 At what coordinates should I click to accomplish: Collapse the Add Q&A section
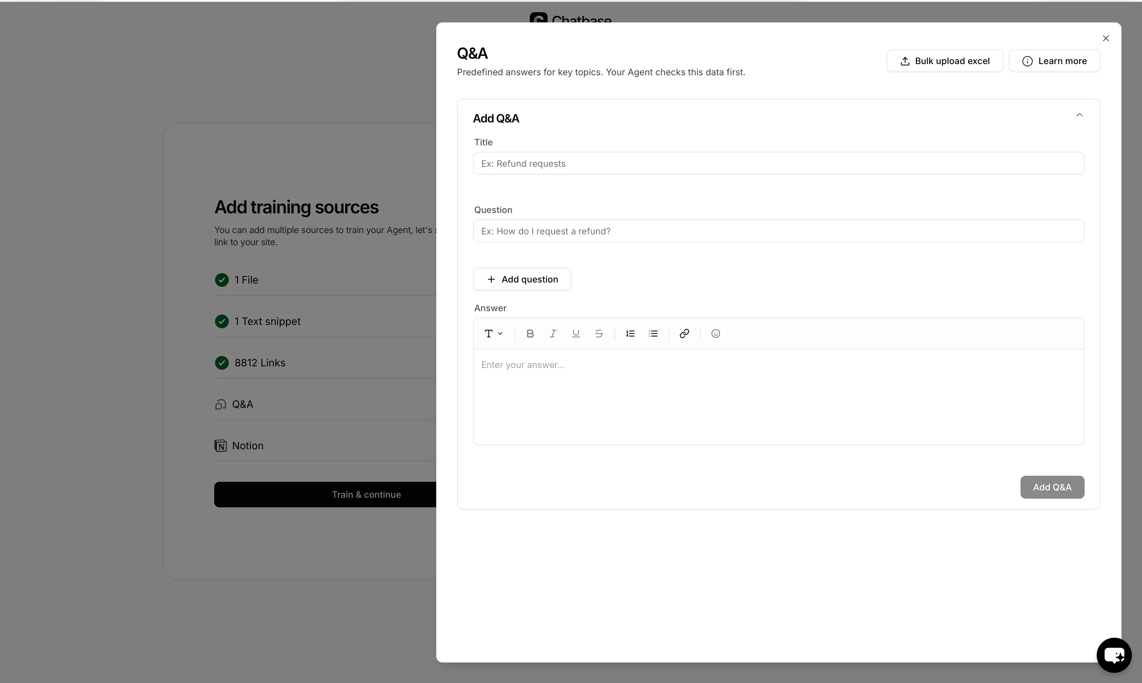click(1079, 115)
